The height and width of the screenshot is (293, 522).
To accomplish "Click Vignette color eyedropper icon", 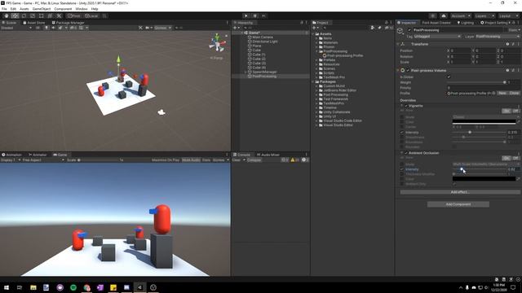I will (518, 122).
